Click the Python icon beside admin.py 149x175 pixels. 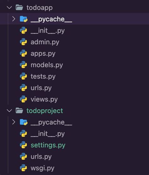tap(24, 42)
